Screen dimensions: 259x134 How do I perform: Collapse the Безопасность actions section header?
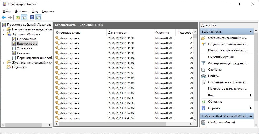251,32
